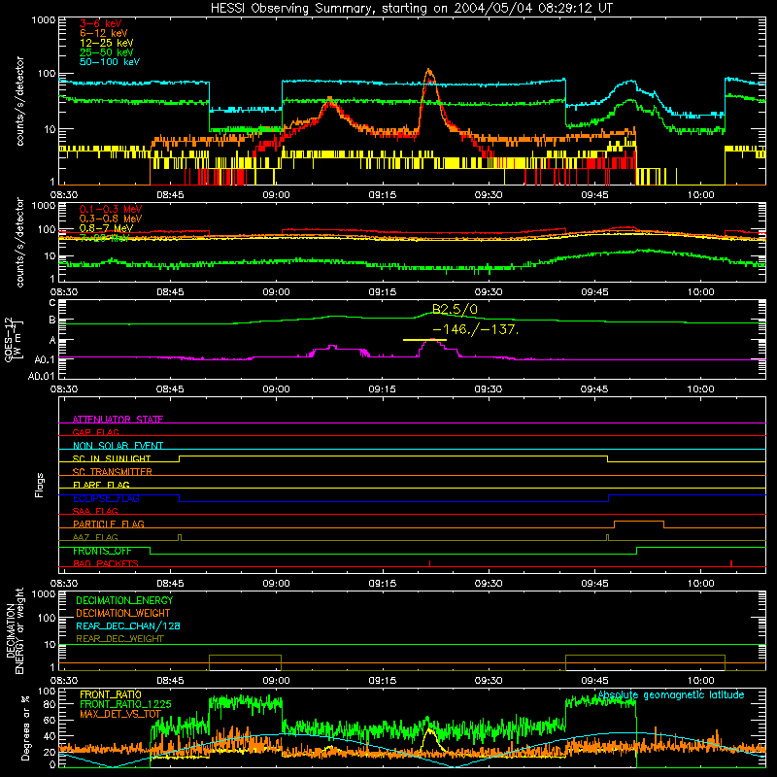Click the Degrees or % axis title
Viewport: 777px width, 777px height.
click(25, 727)
